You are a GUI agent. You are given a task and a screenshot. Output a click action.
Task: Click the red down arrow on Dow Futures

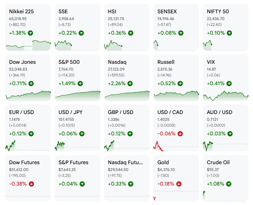tap(31, 184)
